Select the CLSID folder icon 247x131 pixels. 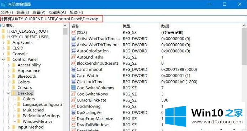9,48
